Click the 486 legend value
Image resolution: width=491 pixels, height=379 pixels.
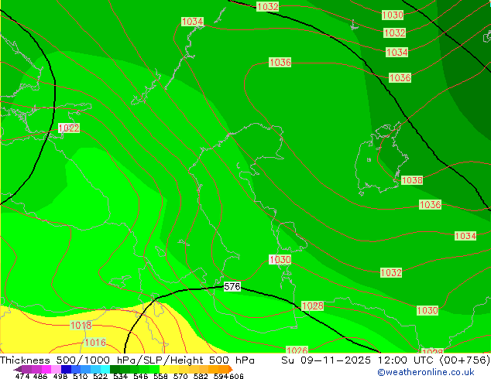pyautogui.click(x=40, y=376)
